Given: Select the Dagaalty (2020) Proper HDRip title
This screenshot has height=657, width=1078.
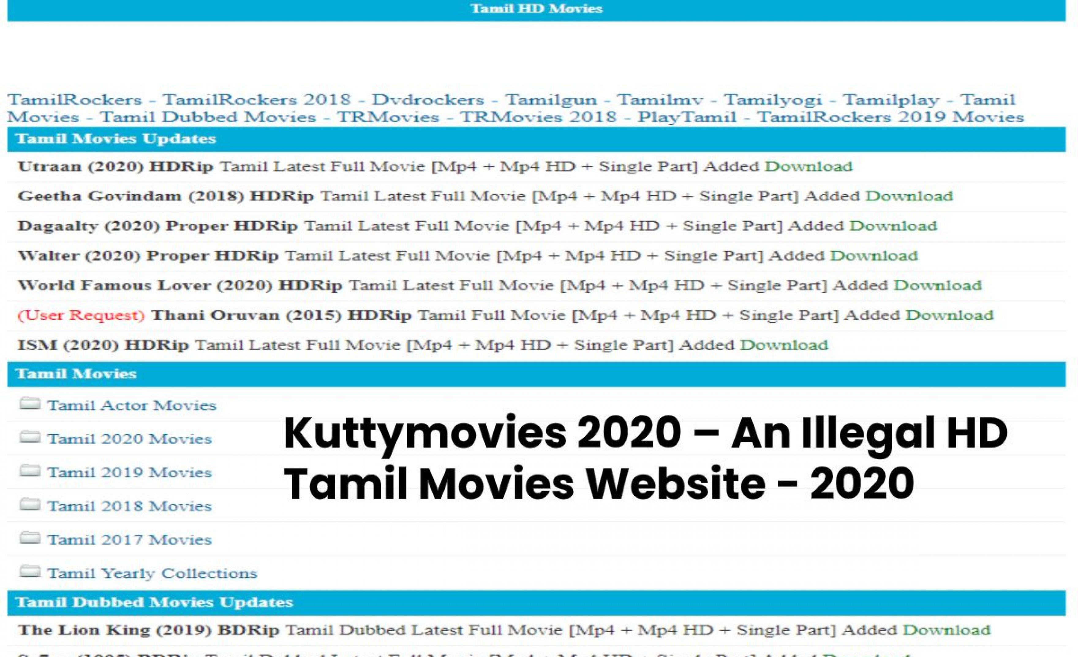Looking at the screenshot, I should pyautogui.click(x=157, y=226).
